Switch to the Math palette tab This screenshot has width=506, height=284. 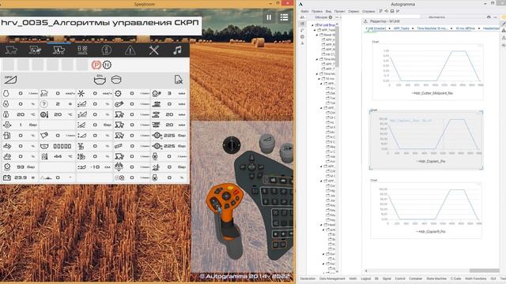pos(353,278)
